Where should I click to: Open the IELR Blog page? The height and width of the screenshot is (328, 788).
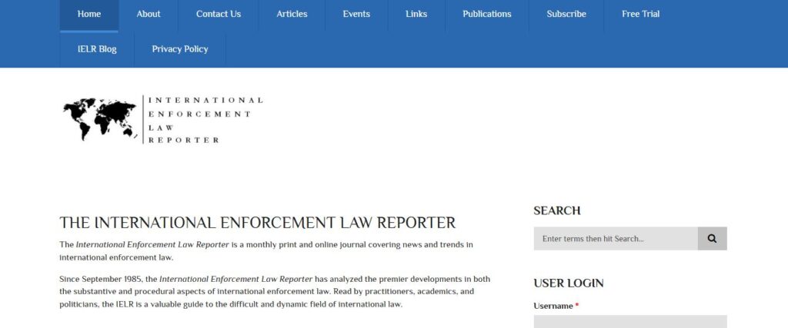(97, 49)
